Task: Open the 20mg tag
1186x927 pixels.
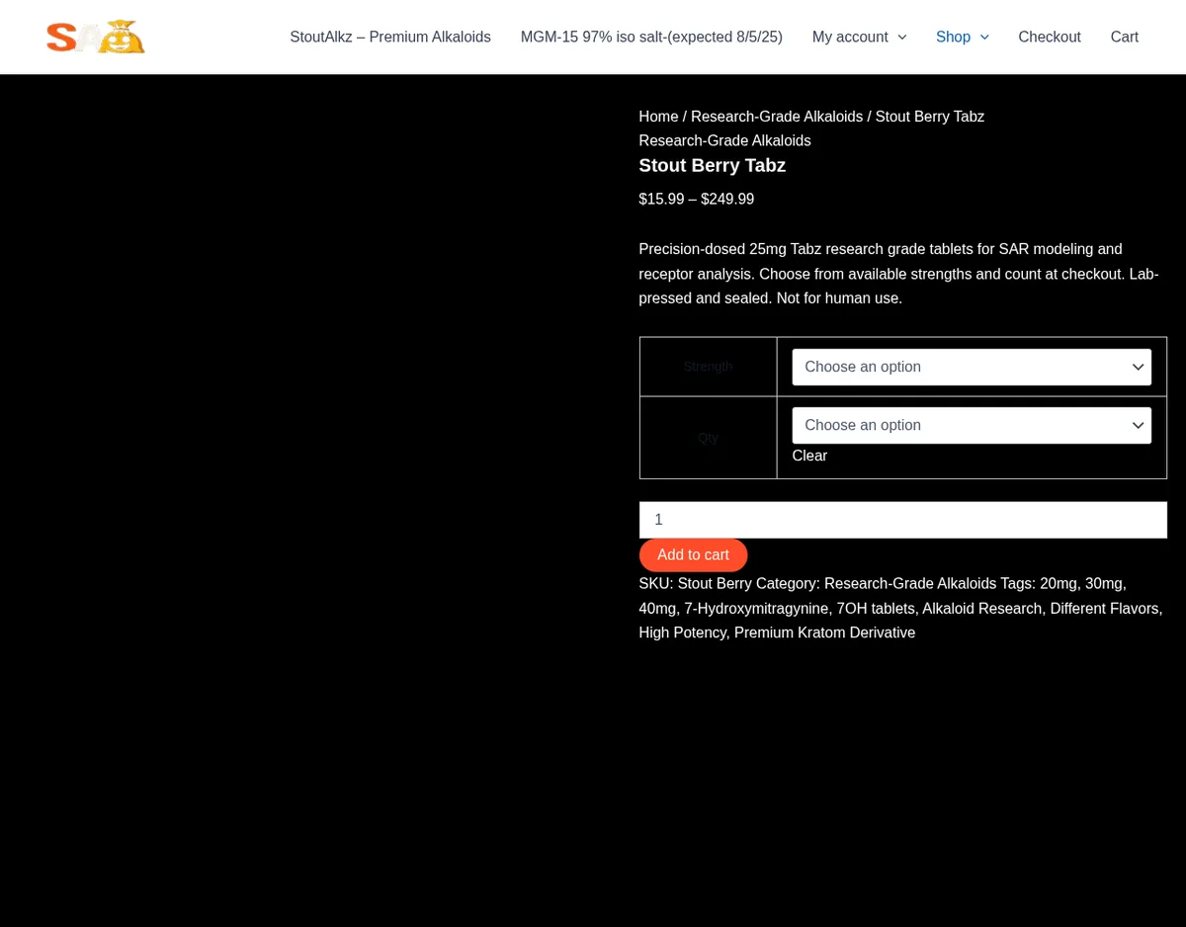Action: pos(1059,583)
